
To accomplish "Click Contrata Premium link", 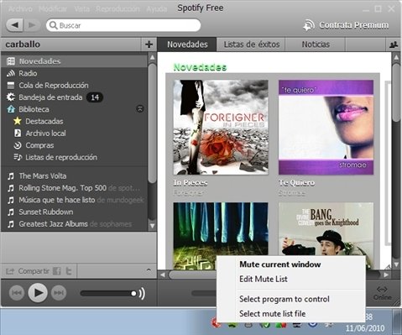I will [x=354, y=25].
